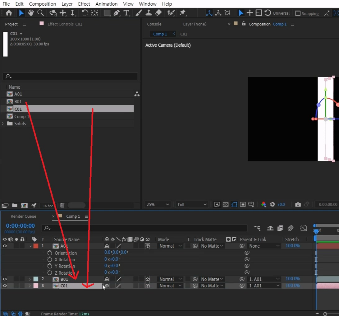The width and height of the screenshot is (339, 316).
Task: Select the Orbit camera tool
Action: point(53,13)
